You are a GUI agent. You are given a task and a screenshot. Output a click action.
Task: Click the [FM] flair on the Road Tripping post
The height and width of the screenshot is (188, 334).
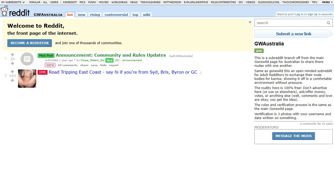(42, 72)
